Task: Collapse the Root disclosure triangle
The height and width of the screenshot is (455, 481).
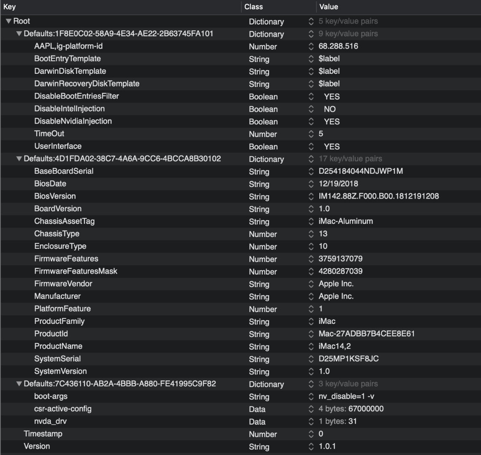Action: pos(9,21)
